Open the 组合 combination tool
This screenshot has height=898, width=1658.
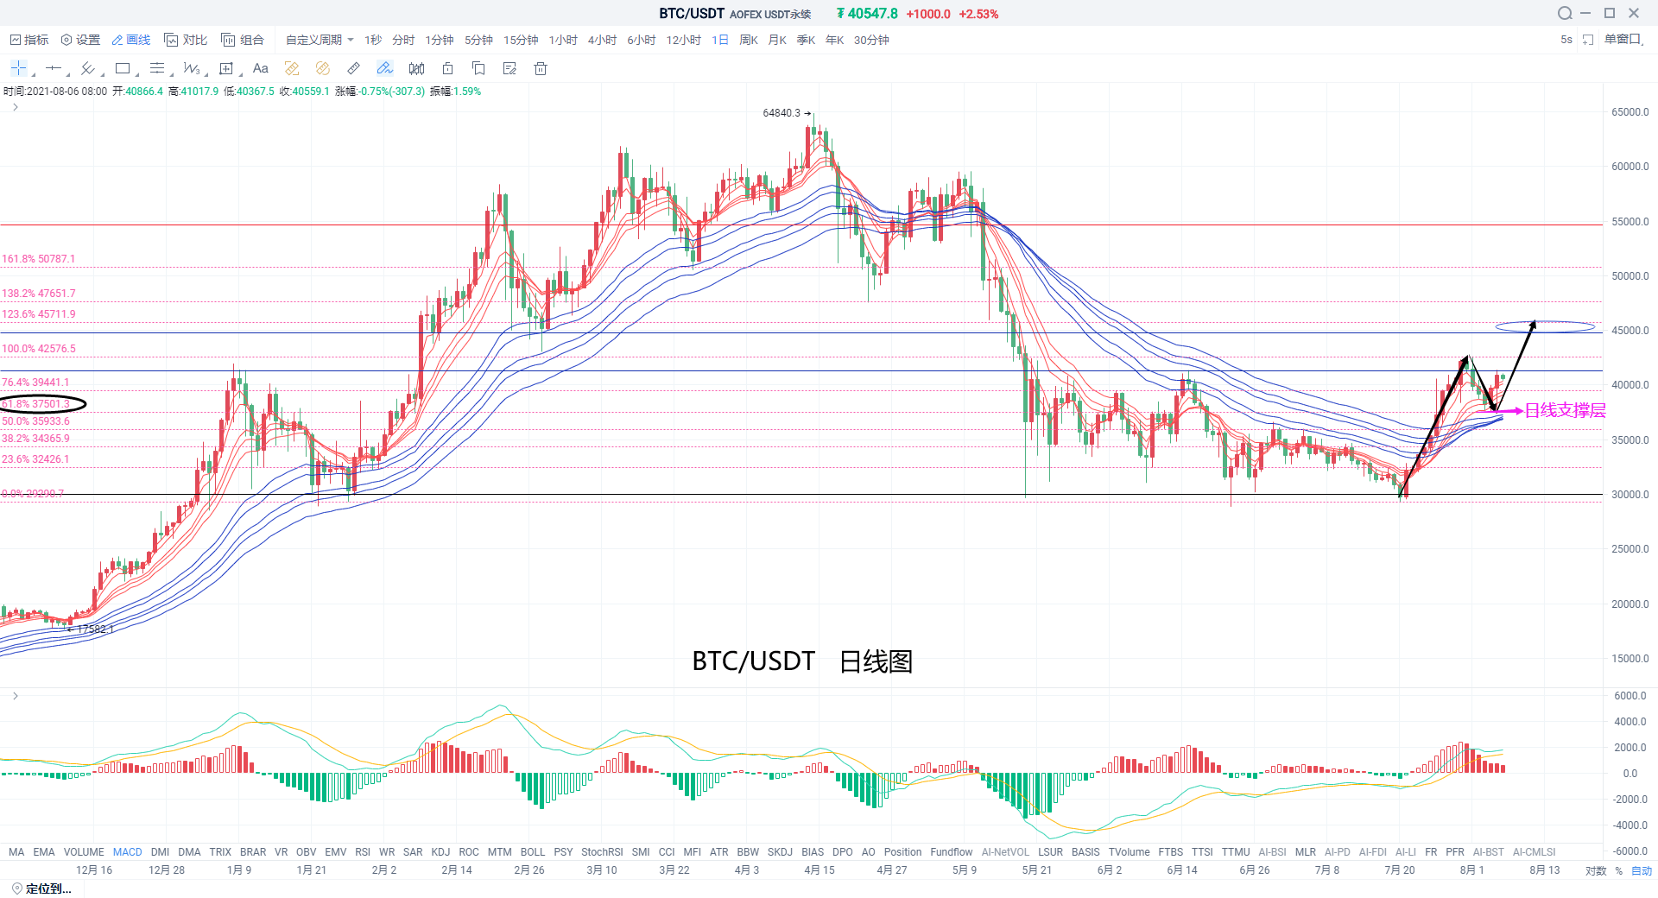243,40
